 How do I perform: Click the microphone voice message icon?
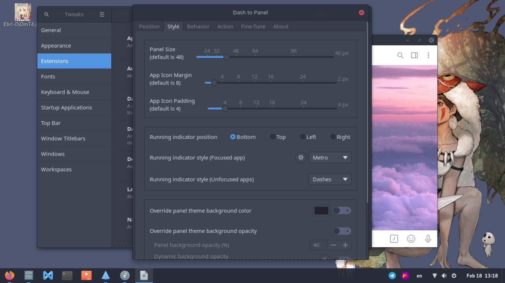(x=428, y=239)
